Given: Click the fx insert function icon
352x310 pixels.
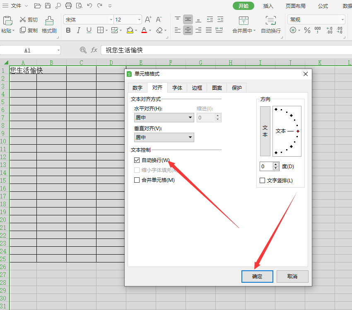Looking at the screenshot, I should pyautogui.click(x=94, y=50).
